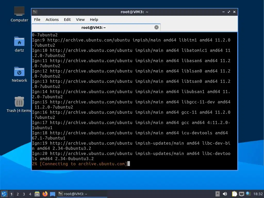Image resolution: width=264 pixels, height=198 pixels.
Task: Select the dartz home folder icon
Action: pyautogui.click(x=19, y=44)
